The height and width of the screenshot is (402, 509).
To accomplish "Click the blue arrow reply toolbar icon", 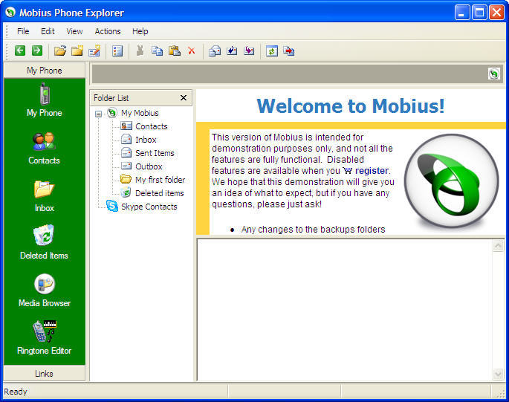I will click(232, 51).
